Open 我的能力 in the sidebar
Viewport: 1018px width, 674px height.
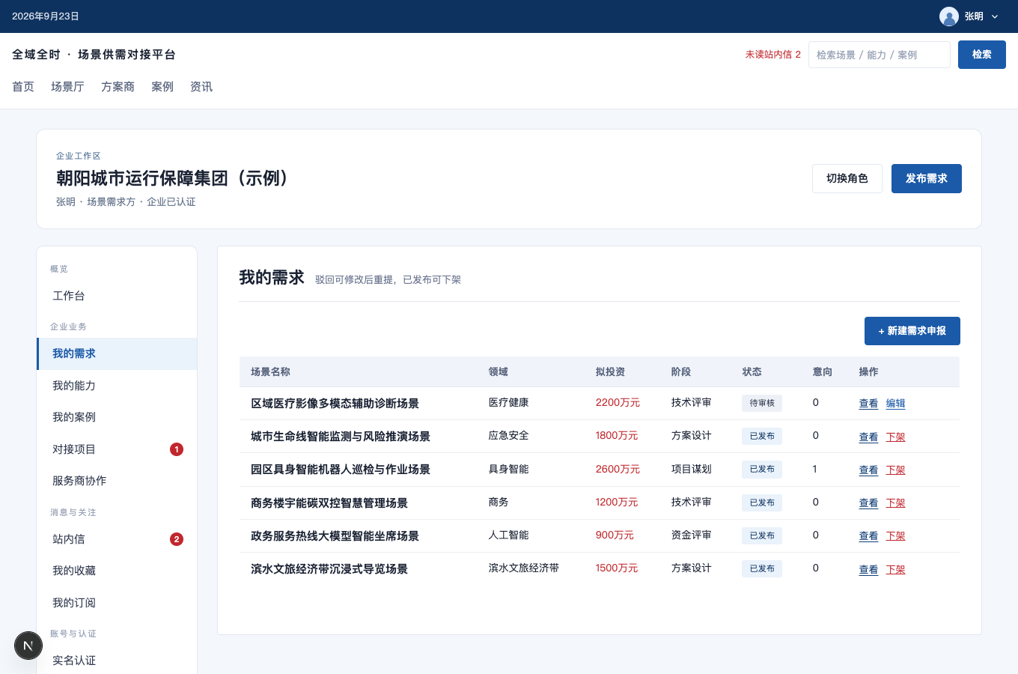click(x=117, y=386)
